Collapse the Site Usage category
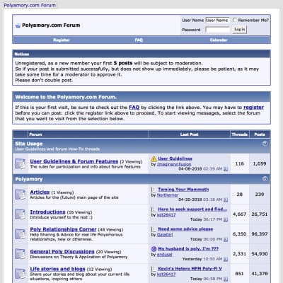Screen dimensions: 283x283 click(x=265, y=144)
